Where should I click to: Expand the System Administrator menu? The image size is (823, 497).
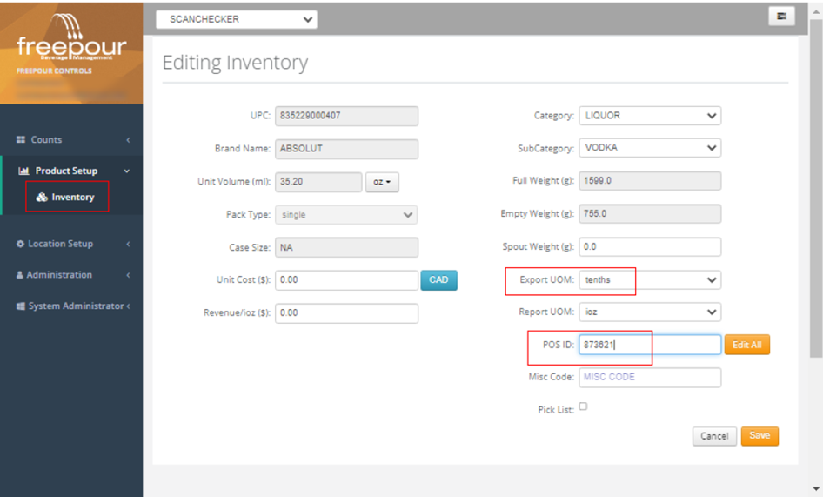pyautogui.click(x=71, y=306)
